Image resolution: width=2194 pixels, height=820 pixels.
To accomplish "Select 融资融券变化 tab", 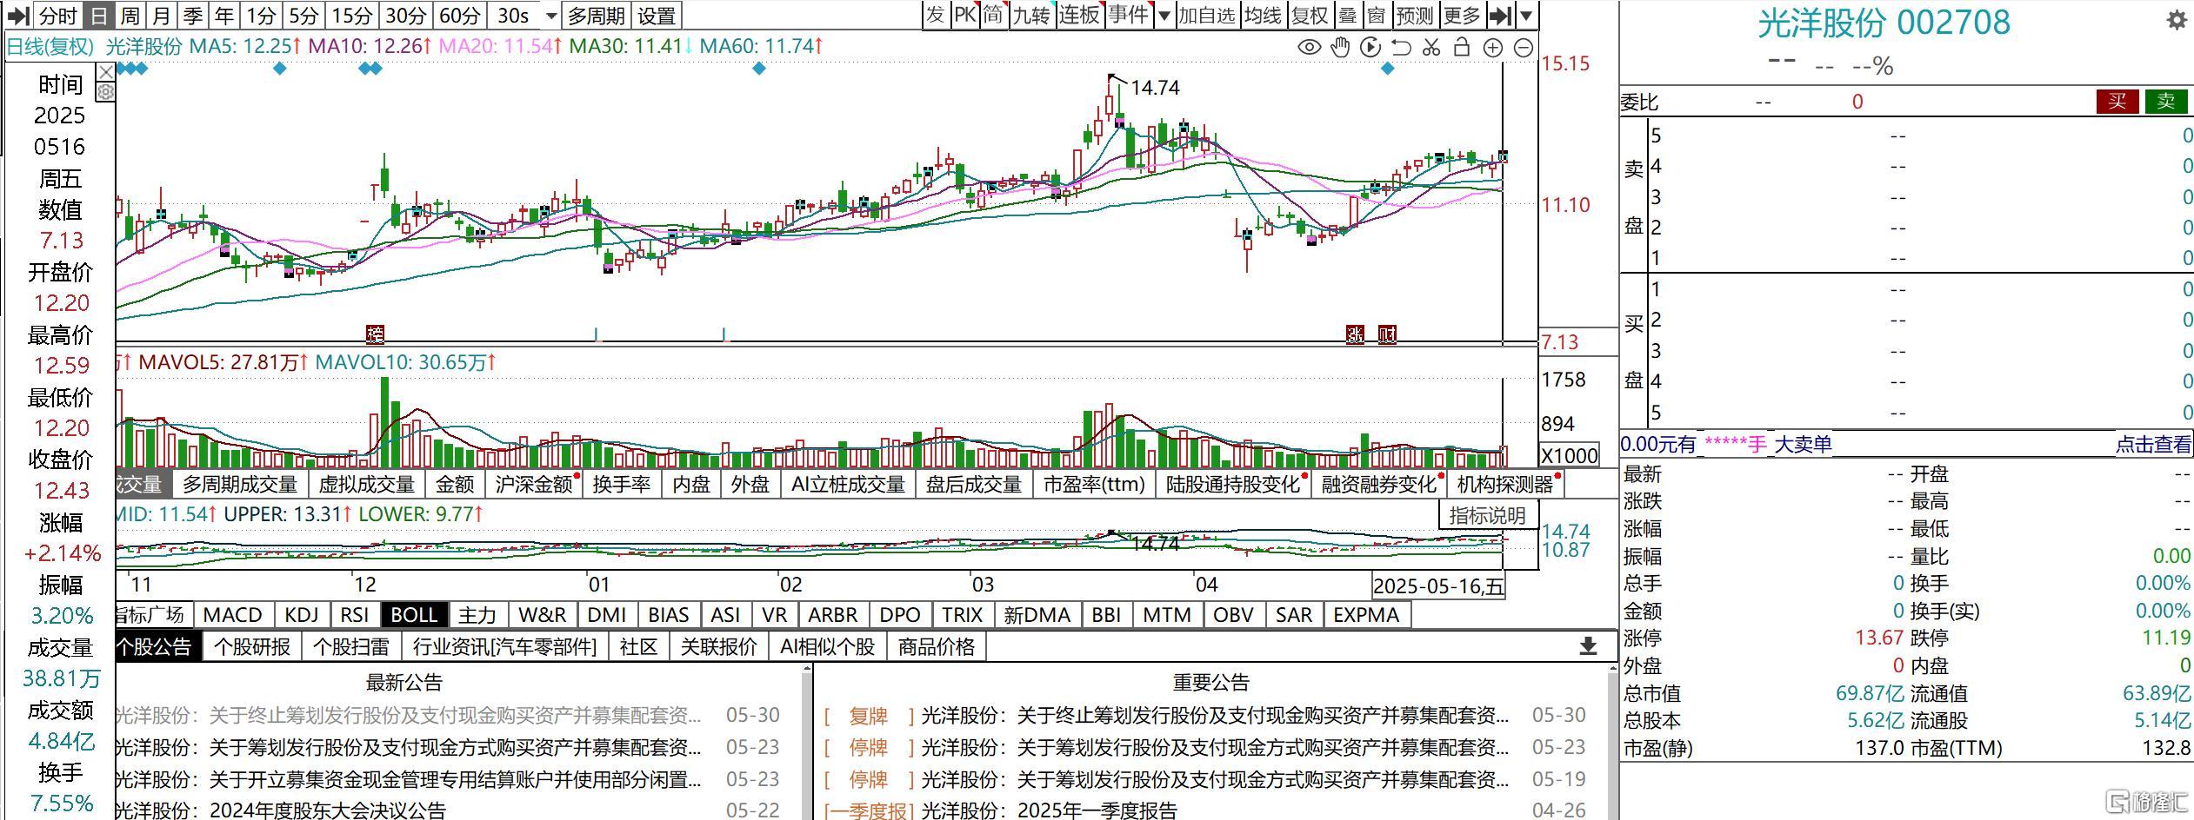I will (1379, 485).
